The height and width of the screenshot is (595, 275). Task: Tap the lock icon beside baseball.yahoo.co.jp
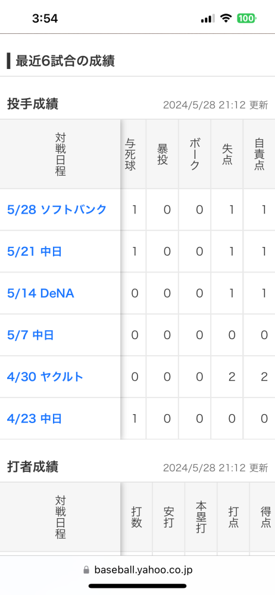point(86,570)
